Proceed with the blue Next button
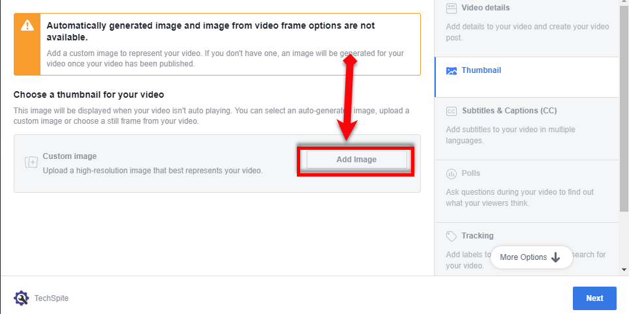The height and width of the screenshot is (314, 629). coord(594,298)
